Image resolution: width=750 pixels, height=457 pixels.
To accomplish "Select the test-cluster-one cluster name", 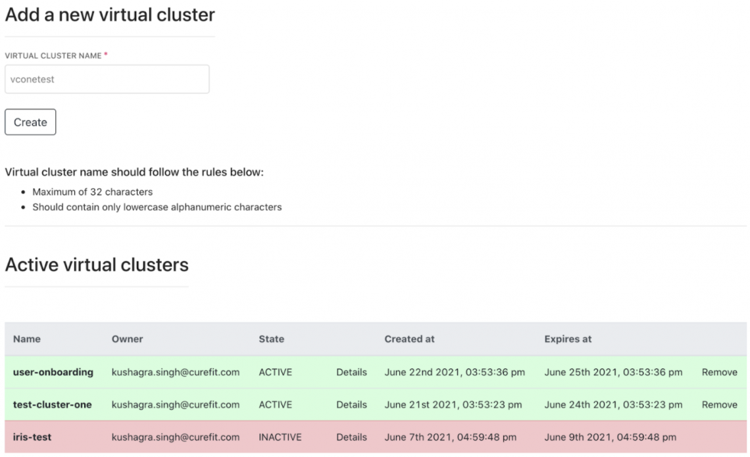I will (x=53, y=404).
